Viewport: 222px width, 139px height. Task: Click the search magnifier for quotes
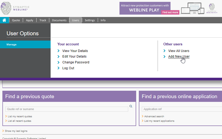click(x=131, y=106)
